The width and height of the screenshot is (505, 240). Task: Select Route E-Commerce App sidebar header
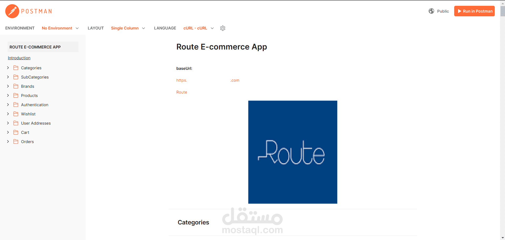tap(43, 47)
